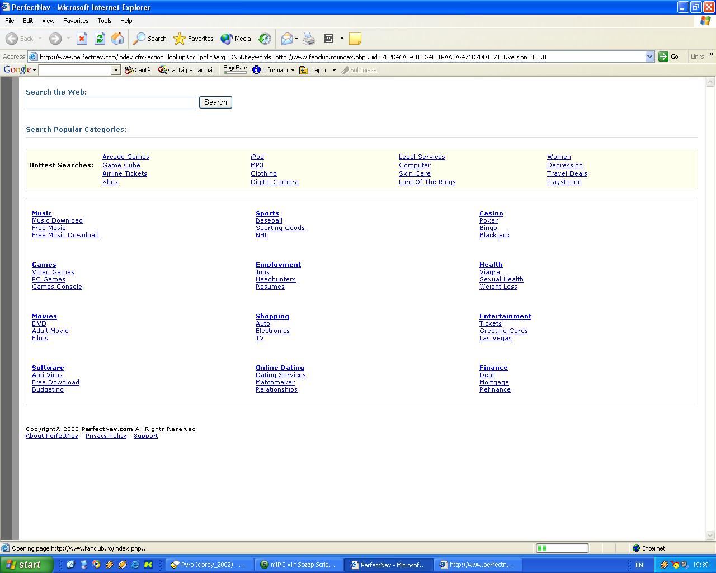Open the View menu
The width and height of the screenshot is (716, 573).
pos(48,21)
